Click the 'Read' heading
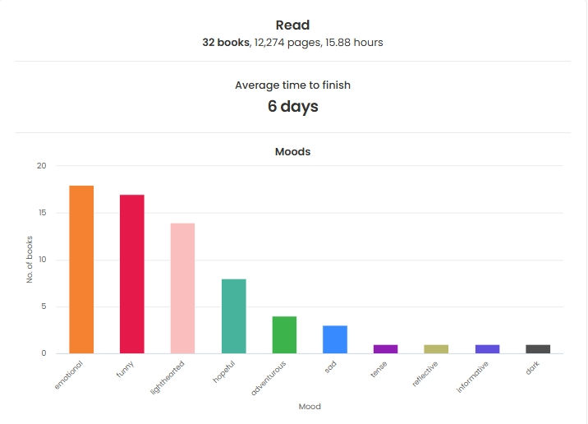This screenshot has width=588, height=424. 293,25
